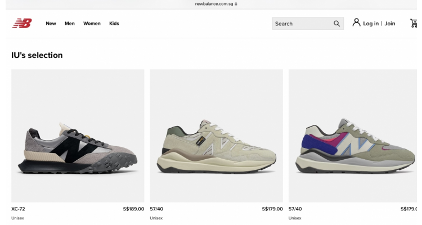Click the 57/40 name under beige shoe
The width and height of the screenshot is (422, 225).
(x=156, y=209)
